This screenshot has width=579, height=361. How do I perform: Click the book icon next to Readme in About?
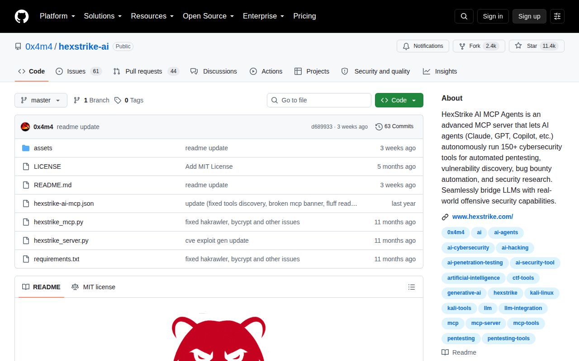[x=445, y=352]
